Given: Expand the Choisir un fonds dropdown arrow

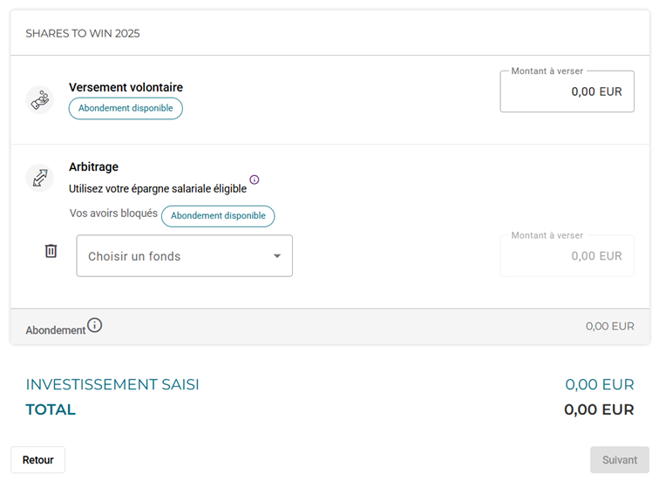Looking at the screenshot, I should click(277, 256).
